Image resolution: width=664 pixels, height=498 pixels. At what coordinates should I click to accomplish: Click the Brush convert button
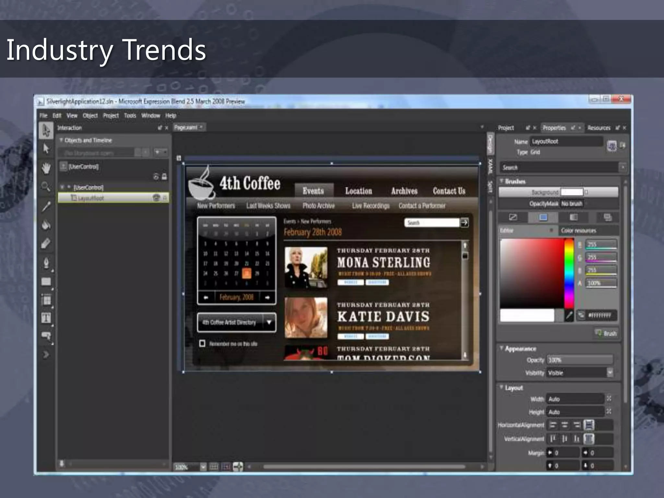tap(606, 333)
